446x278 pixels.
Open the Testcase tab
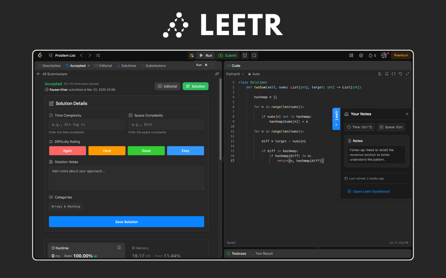pos(237,254)
